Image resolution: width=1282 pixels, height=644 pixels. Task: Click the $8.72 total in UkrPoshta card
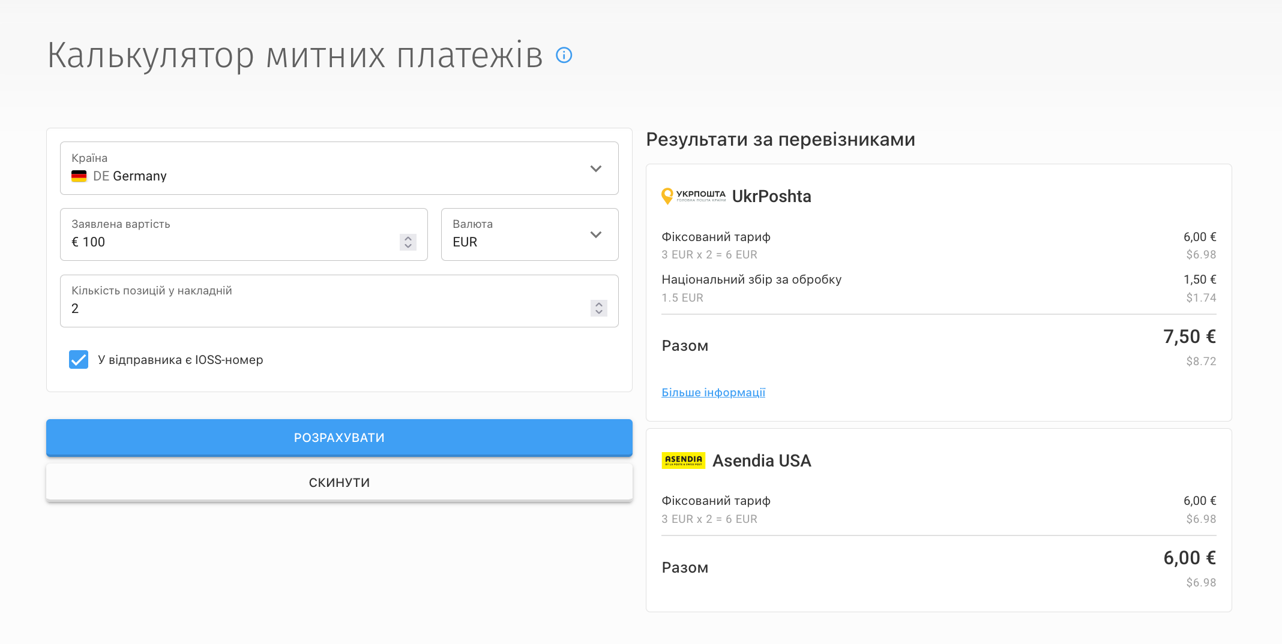1201,361
